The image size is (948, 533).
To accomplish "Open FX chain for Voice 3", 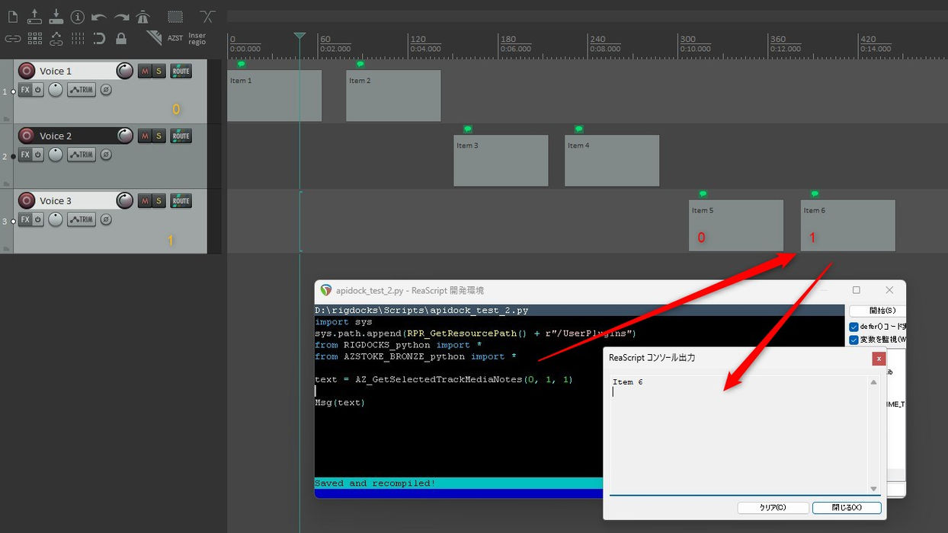I will pos(25,219).
